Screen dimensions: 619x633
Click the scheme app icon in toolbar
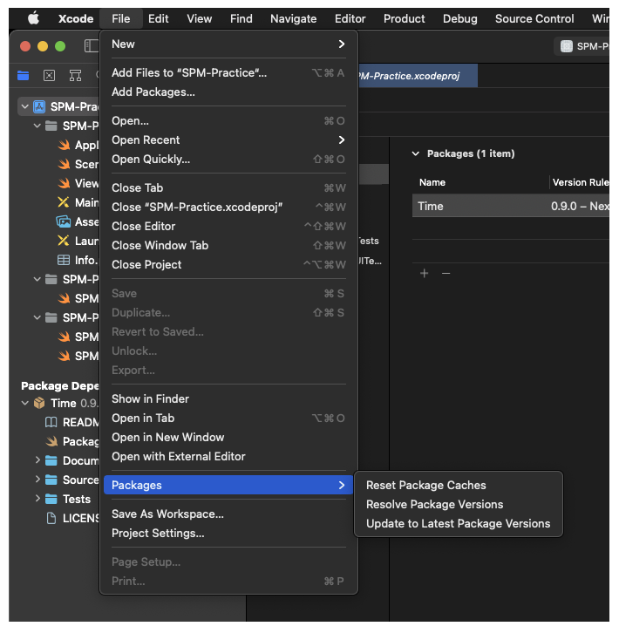click(x=567, y=46)
